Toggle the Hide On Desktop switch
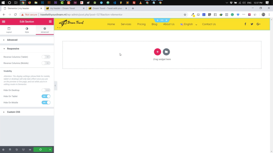The width and height of the screenshot is (273, 153). click(46, 90)
